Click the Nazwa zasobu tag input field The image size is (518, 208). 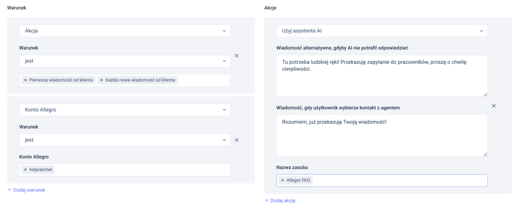pyautogui.click(x=399, y=180)
